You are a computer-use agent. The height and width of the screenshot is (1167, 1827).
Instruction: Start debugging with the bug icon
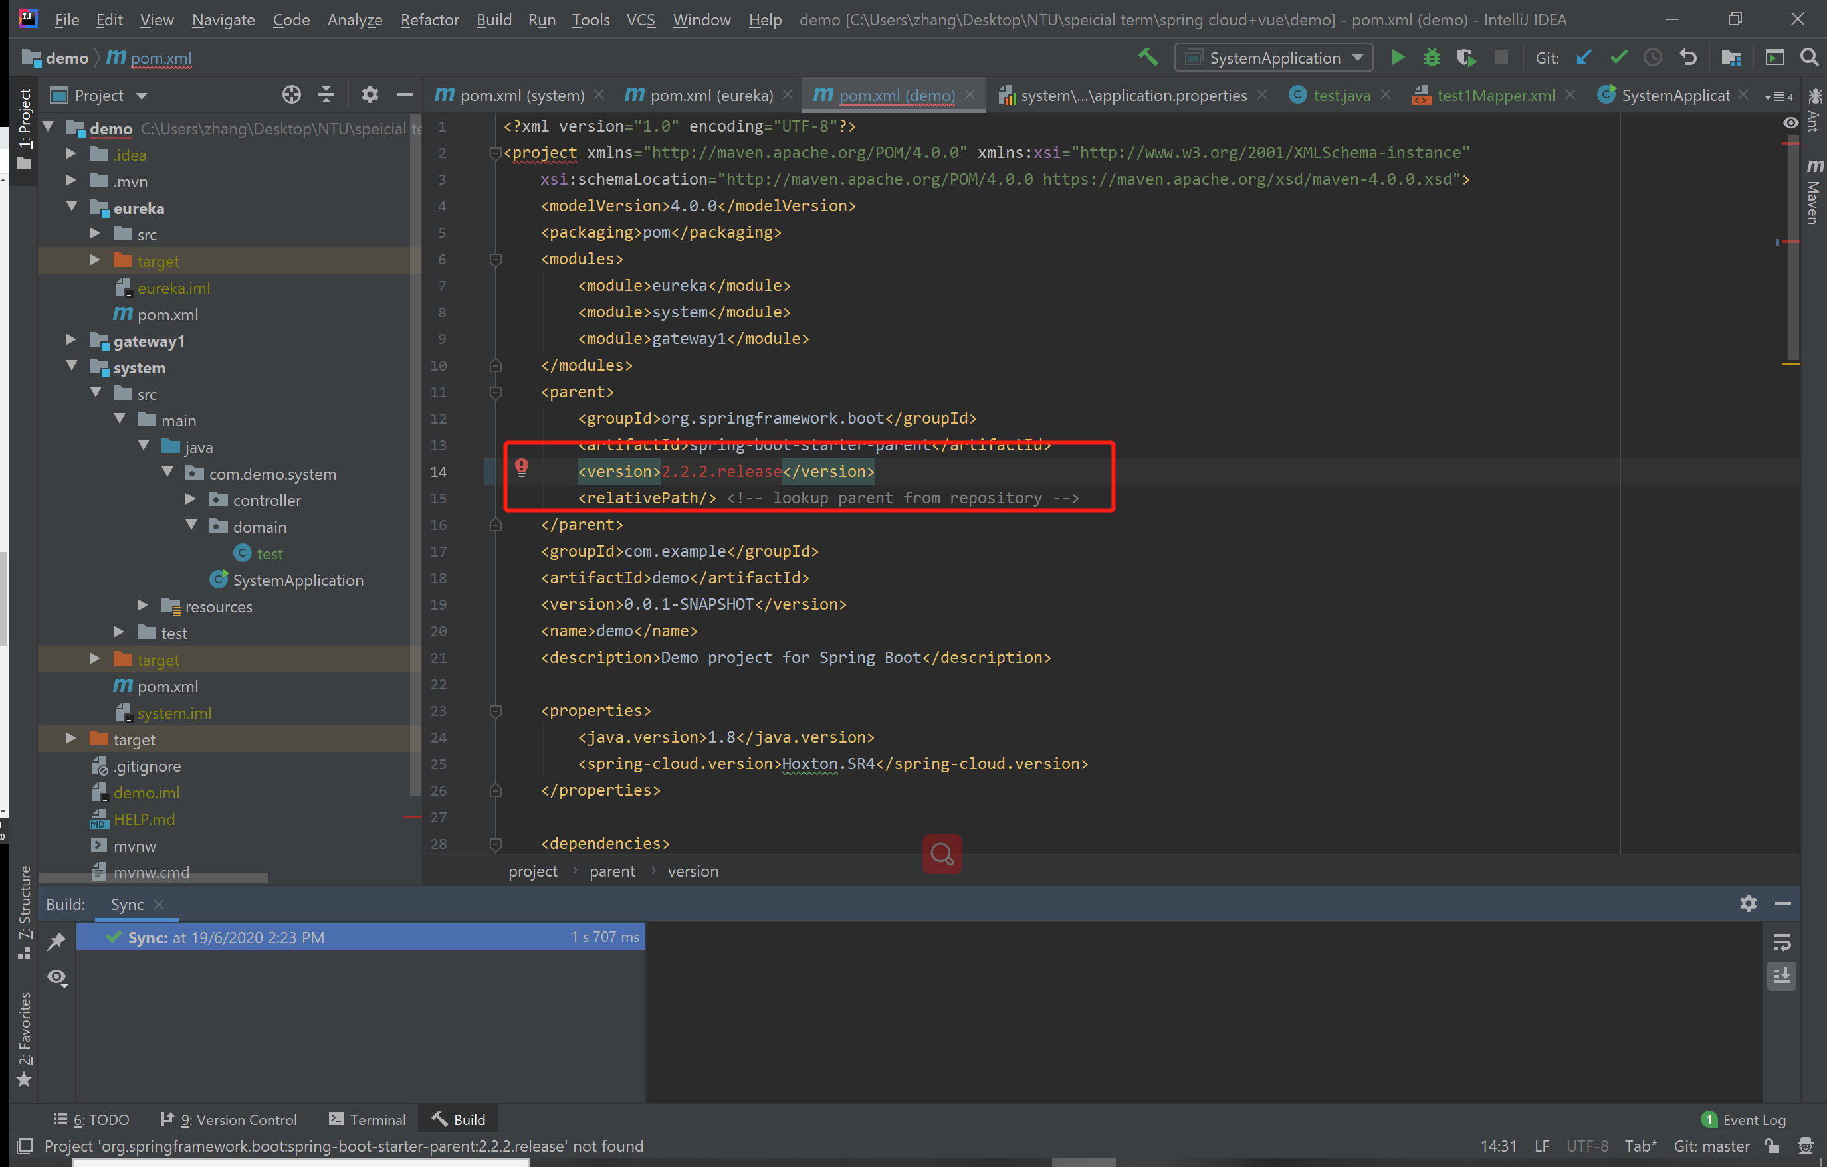click(1432, 58)
